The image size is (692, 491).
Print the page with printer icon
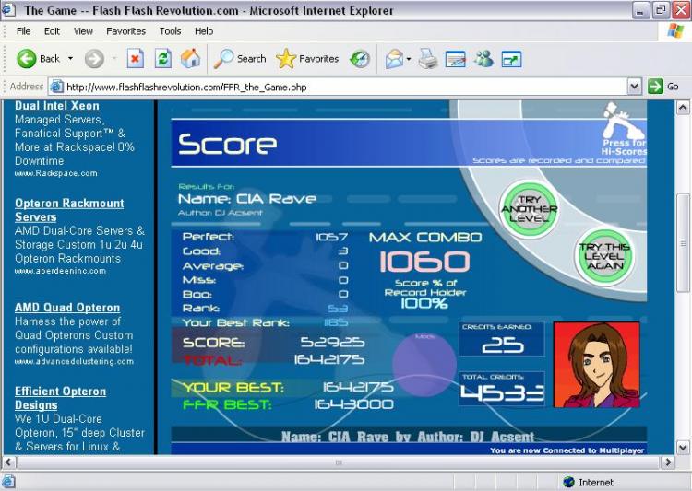(x=427, y=59)
